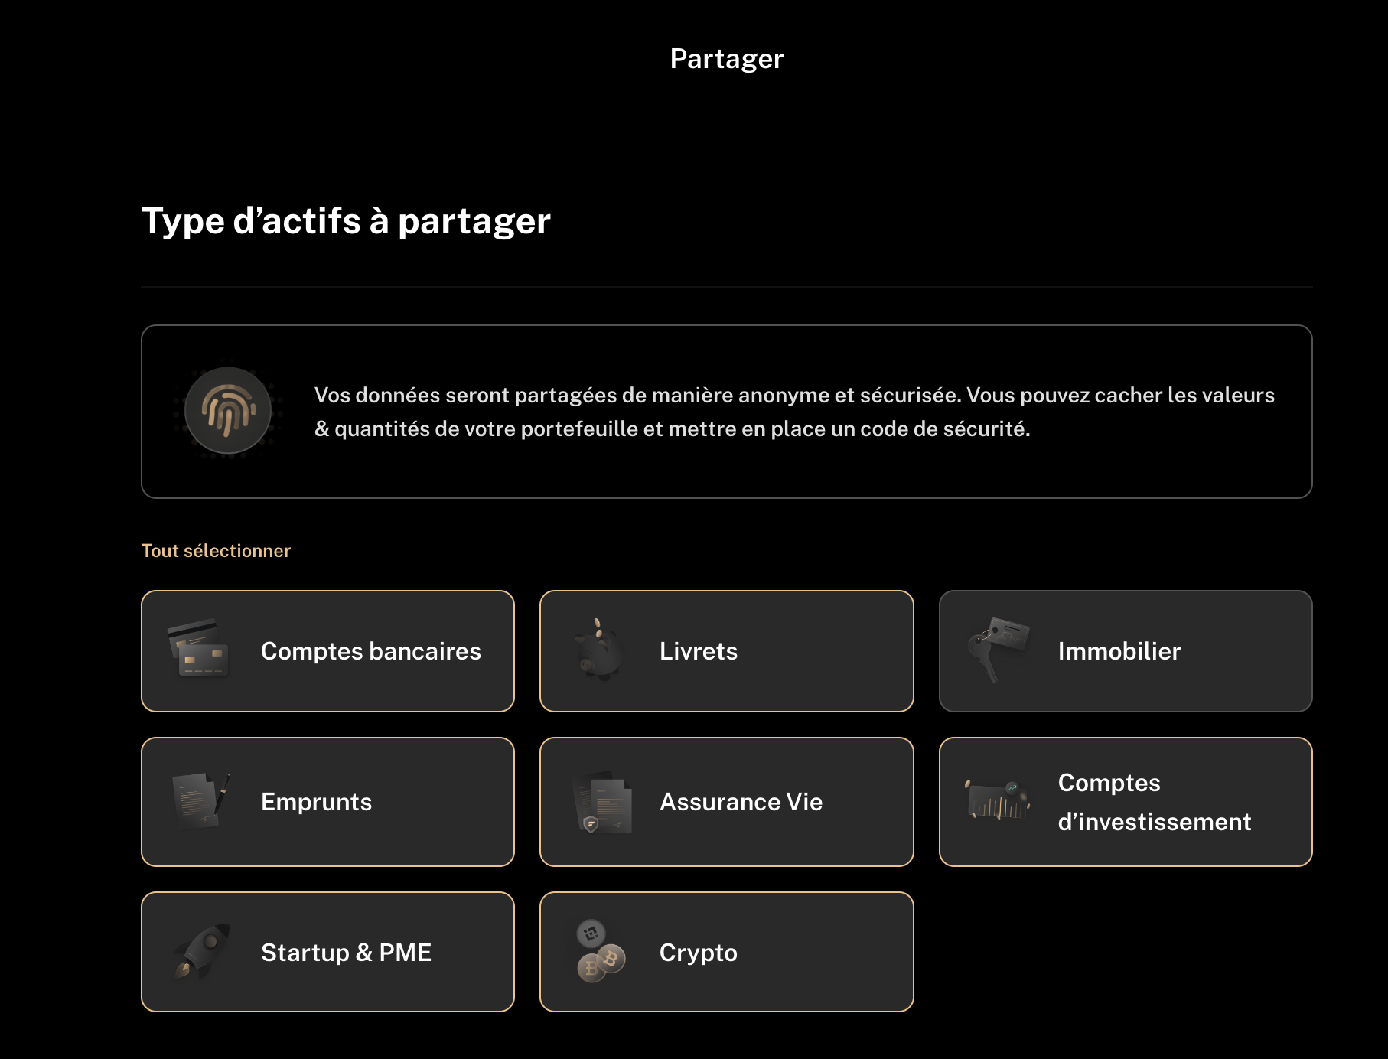Deselect the Emprunts asset type
Image resolution: width=1388 pixels, height=1059 pixels.
tap(327, 802)
